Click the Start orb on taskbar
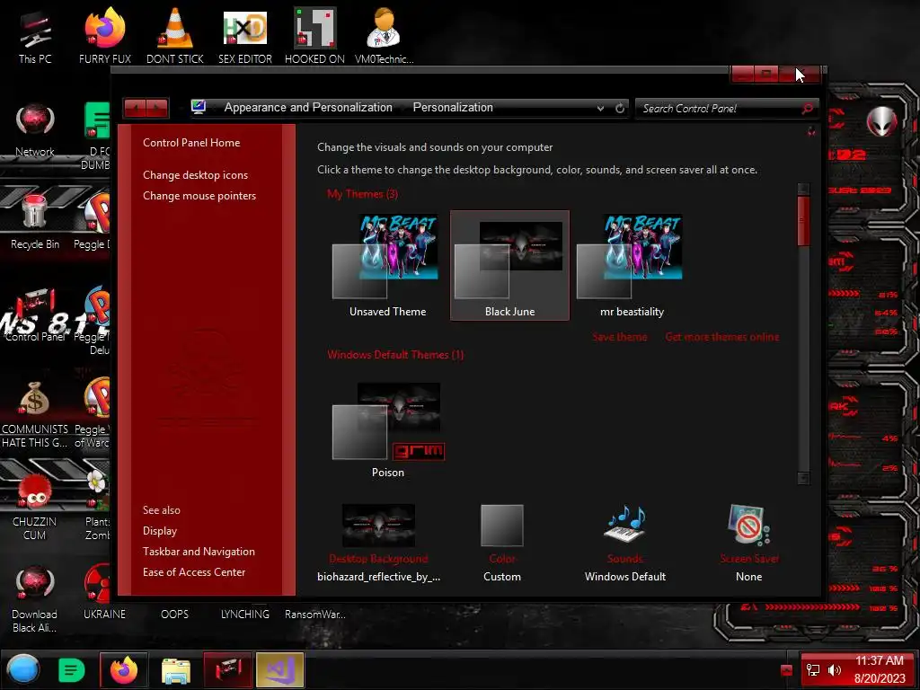This screenshot has height=690, width=920. coord(23,669)
